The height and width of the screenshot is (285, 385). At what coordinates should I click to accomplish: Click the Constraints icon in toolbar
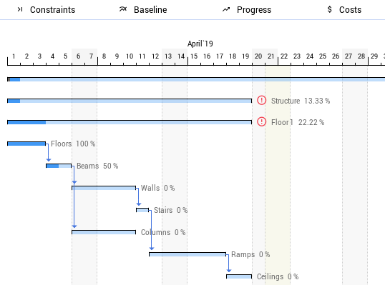click(x=20, y=9)
